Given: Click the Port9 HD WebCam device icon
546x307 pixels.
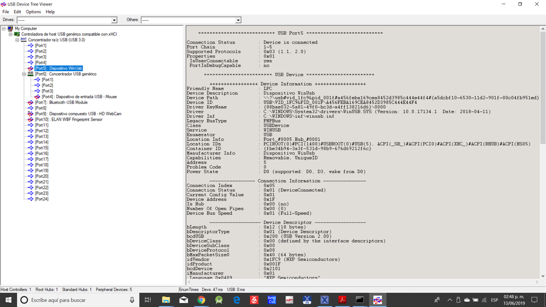Looking at the screenshot, I should [30, 114].
